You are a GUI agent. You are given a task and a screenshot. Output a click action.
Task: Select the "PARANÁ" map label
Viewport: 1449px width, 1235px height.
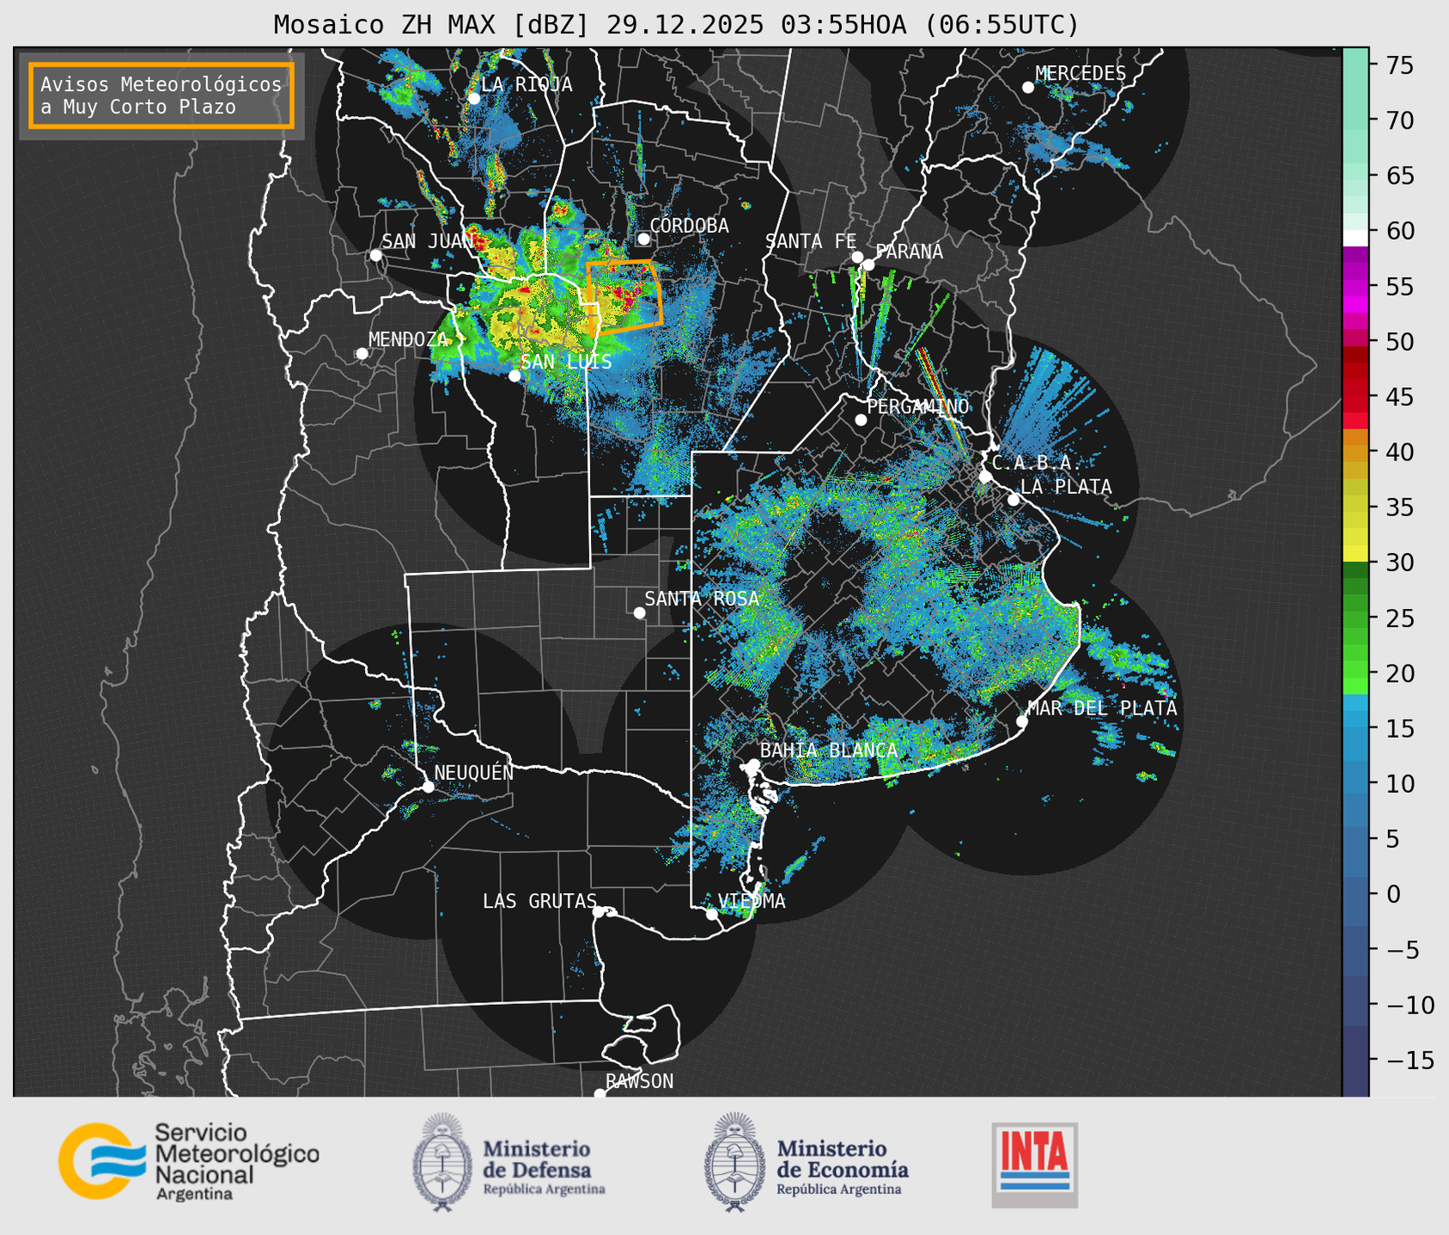tap(909, 252)
